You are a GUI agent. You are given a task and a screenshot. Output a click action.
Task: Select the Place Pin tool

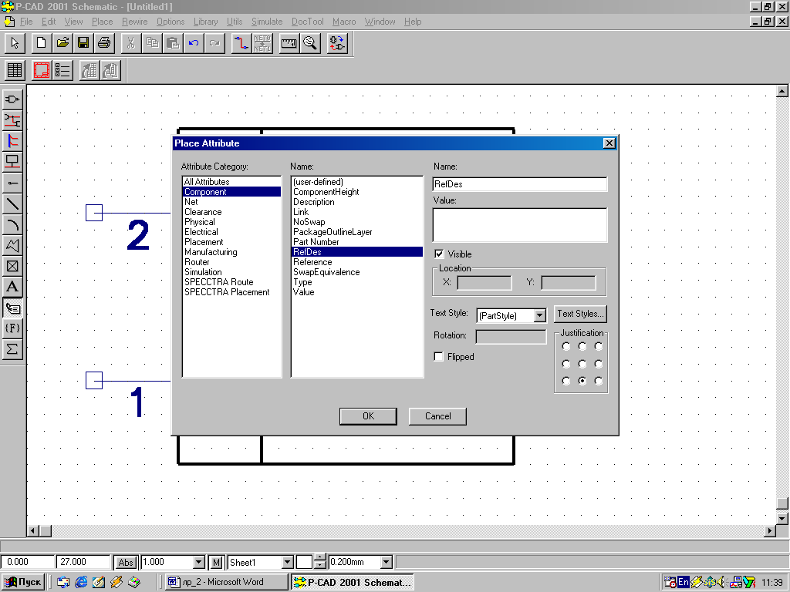coord(12,183)
